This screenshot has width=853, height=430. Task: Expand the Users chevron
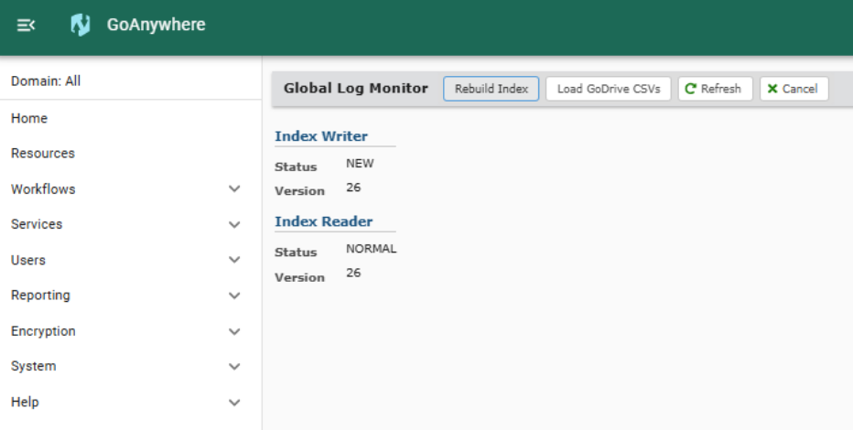[234, 260]
